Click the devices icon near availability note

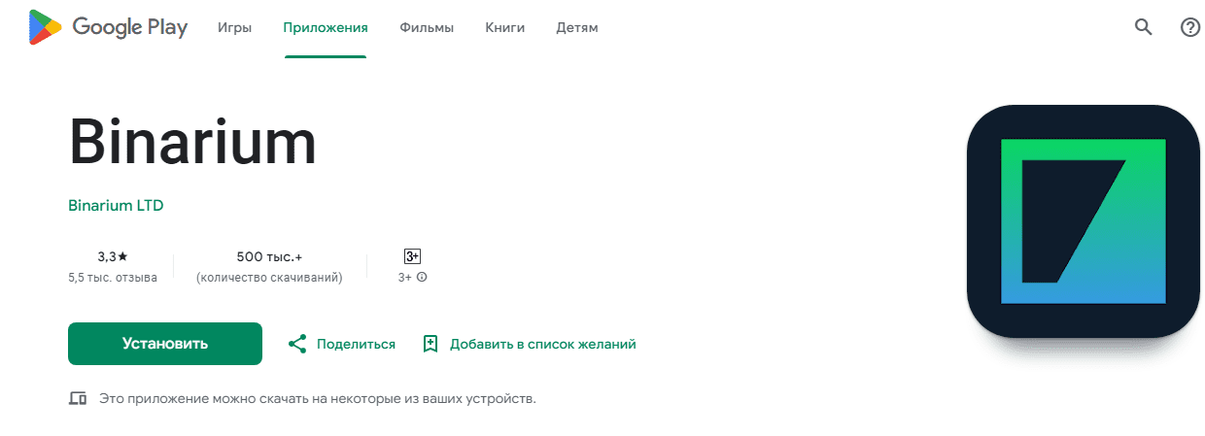[x=78, y=398]
